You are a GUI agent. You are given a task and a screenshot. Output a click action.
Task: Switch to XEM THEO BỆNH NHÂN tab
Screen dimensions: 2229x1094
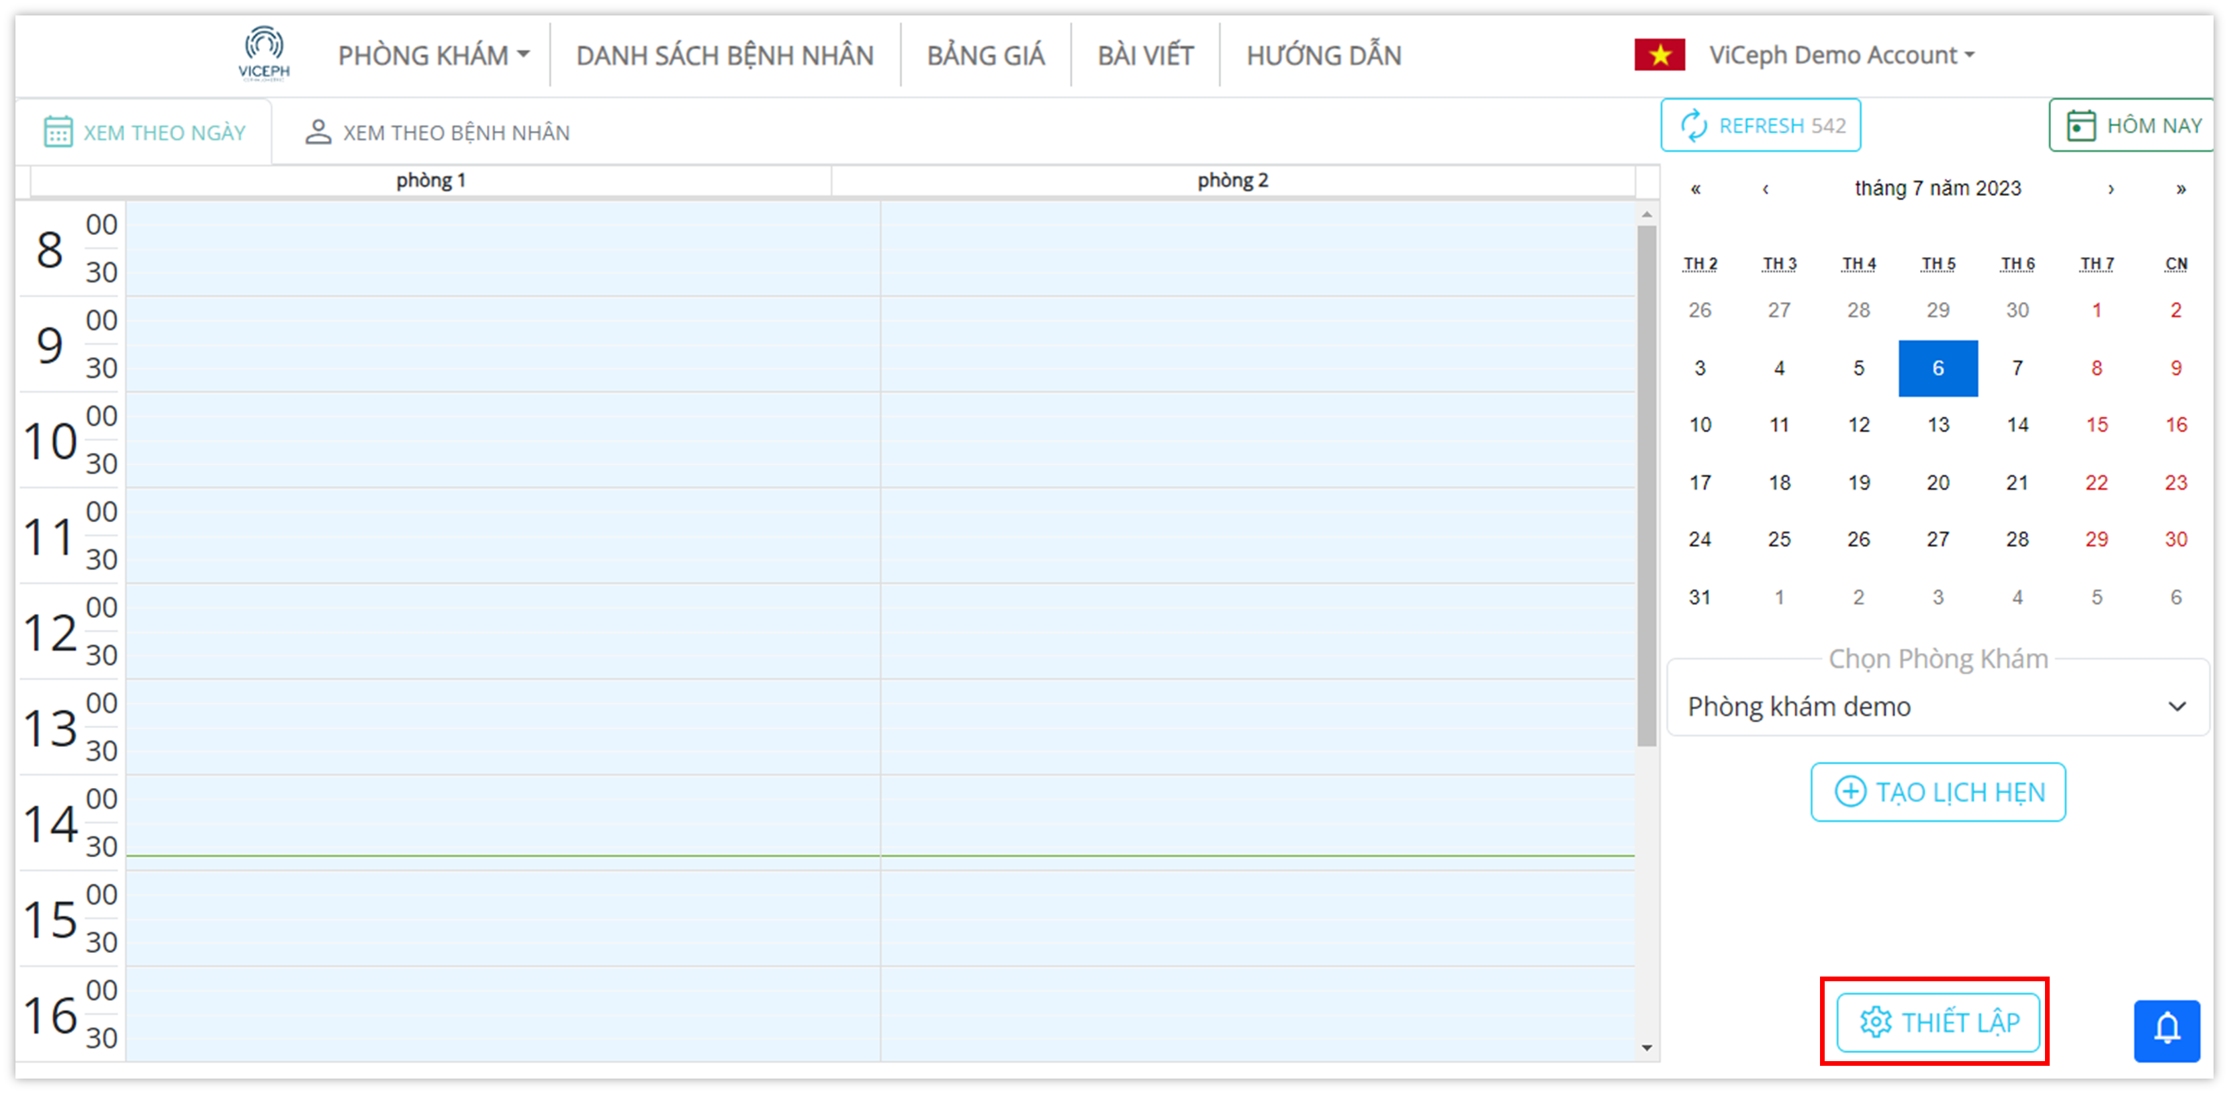coord(437,132)
